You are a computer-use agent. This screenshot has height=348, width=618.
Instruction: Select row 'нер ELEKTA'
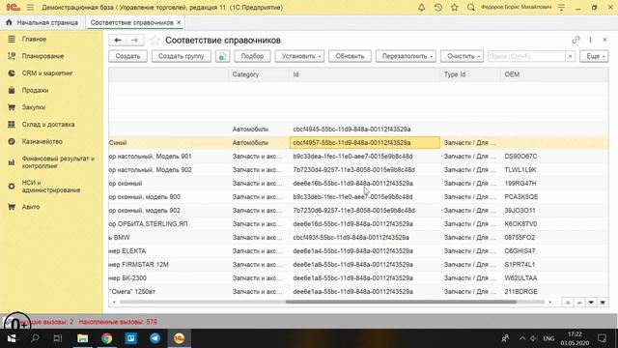(x=358, y=251)
